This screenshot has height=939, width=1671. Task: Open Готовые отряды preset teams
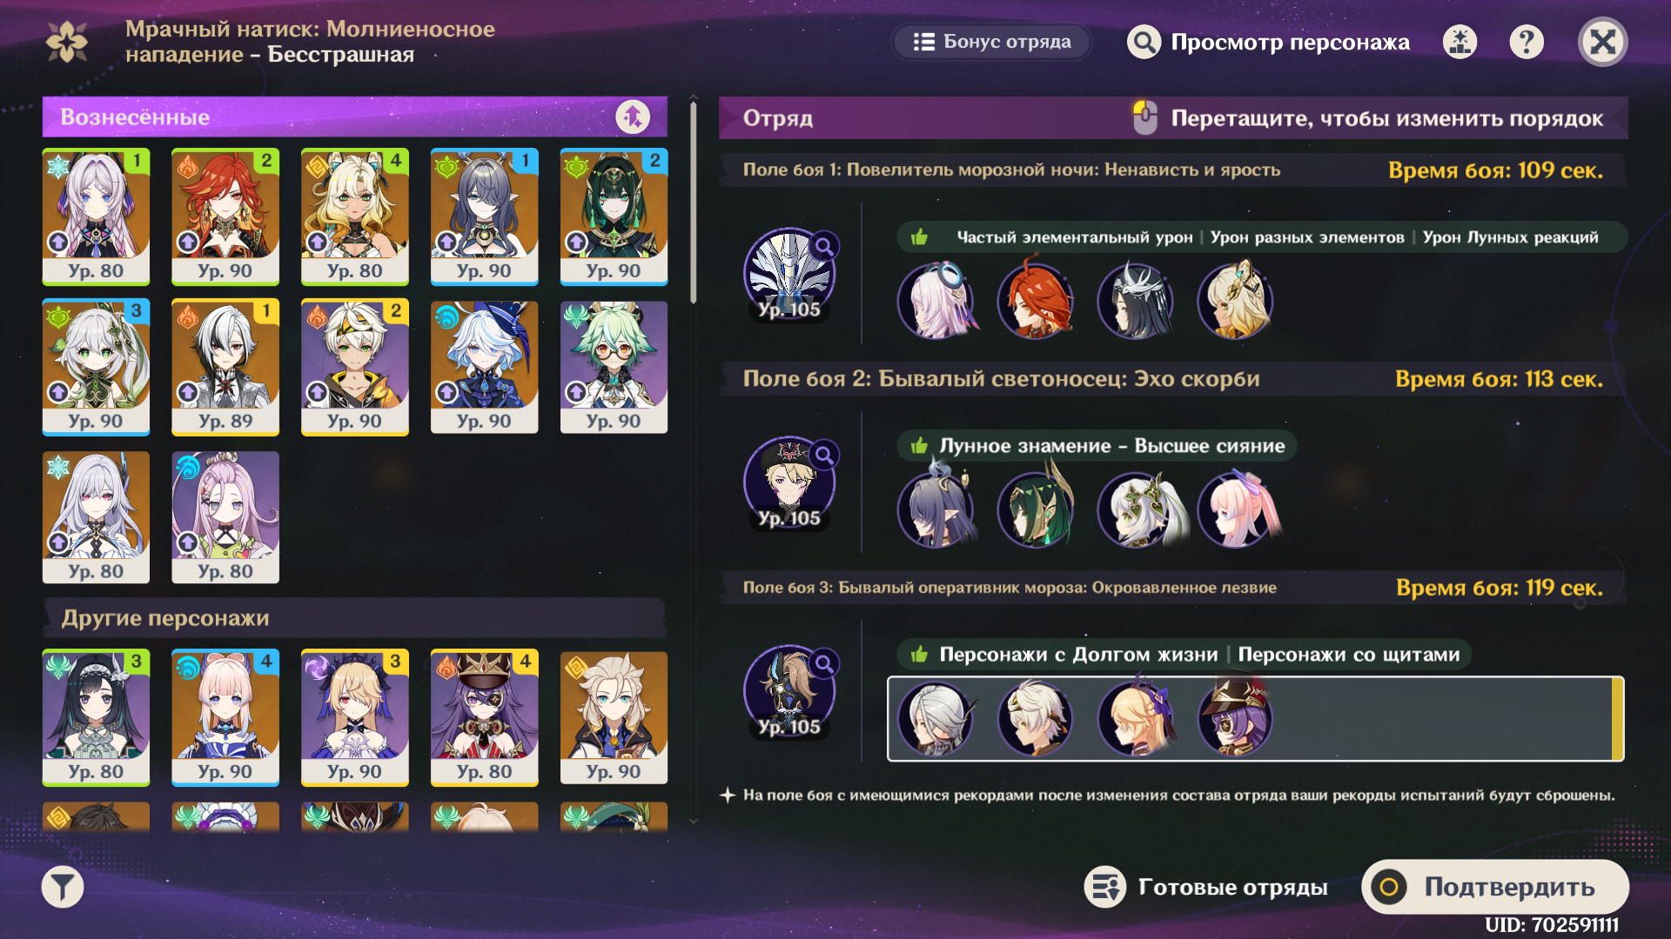[1206, 887]
